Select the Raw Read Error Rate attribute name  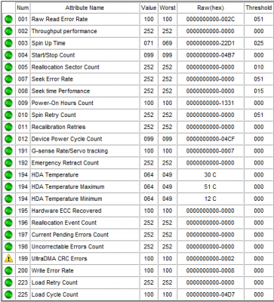(x=60, y=19)
